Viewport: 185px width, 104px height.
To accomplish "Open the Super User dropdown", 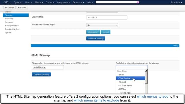I will 176,2.
